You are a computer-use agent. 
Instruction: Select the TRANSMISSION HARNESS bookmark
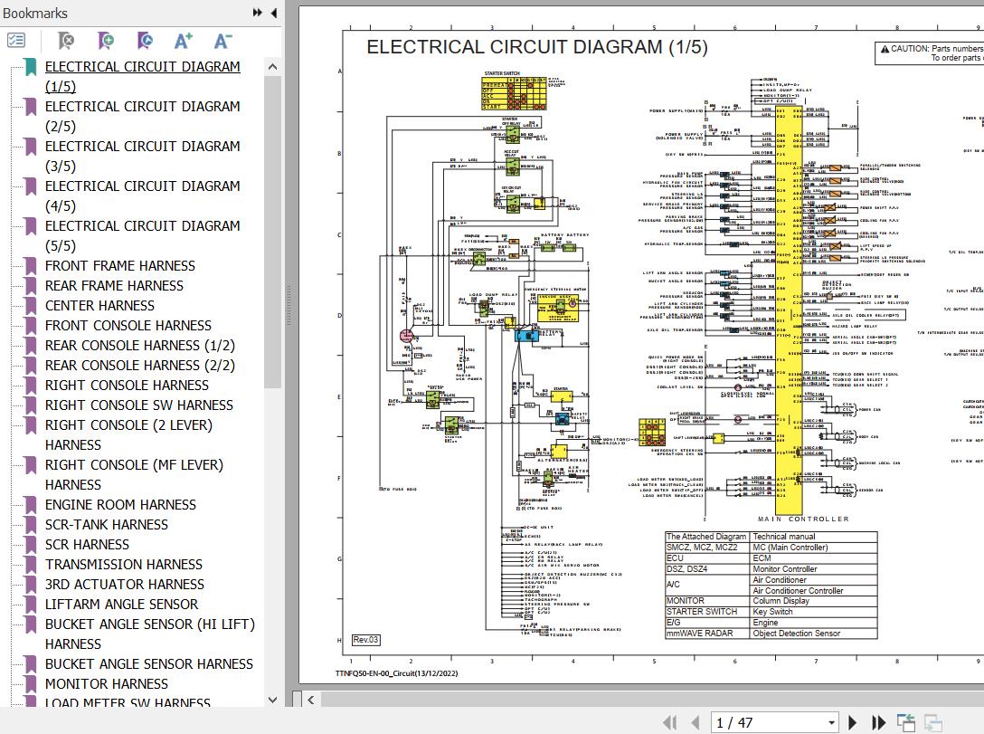[124, 565]
